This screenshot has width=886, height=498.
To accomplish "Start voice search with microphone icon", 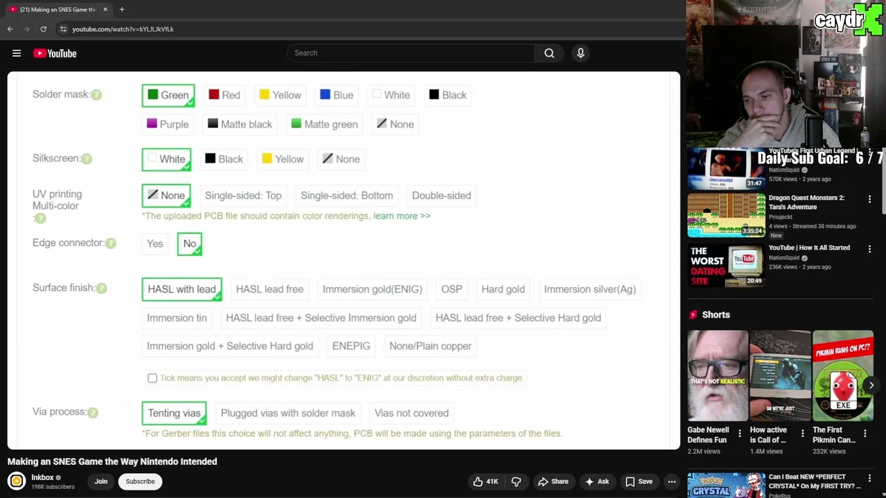I will click(581, 53).
